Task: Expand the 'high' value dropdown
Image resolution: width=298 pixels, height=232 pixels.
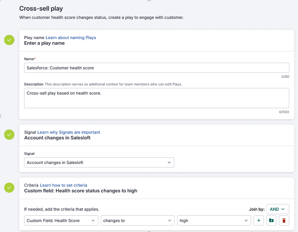Action: pyautogui.click(x=214, y=221)
